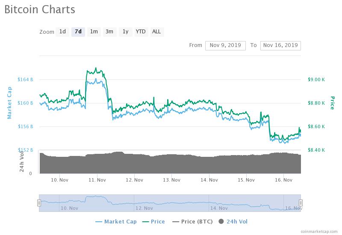The image size is (342, 235).
Task: Click the 10. Nov x-axis label
Action: point(60,180)
